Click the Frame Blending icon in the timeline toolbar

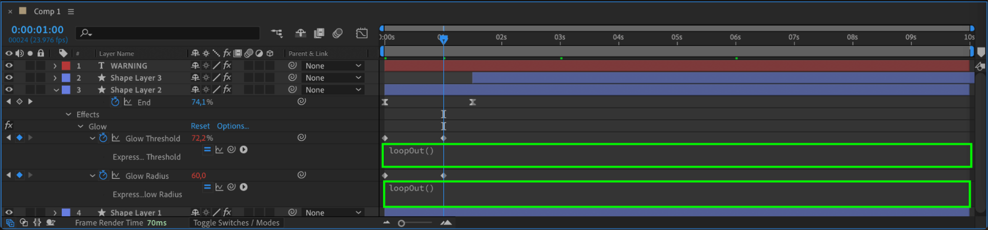[319, 33]
